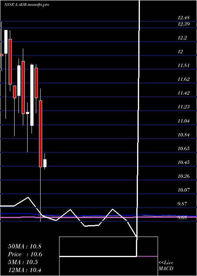Click the 9.87 price axis label
The height and width of the screenshot is (276, 197).
[182, 204]
